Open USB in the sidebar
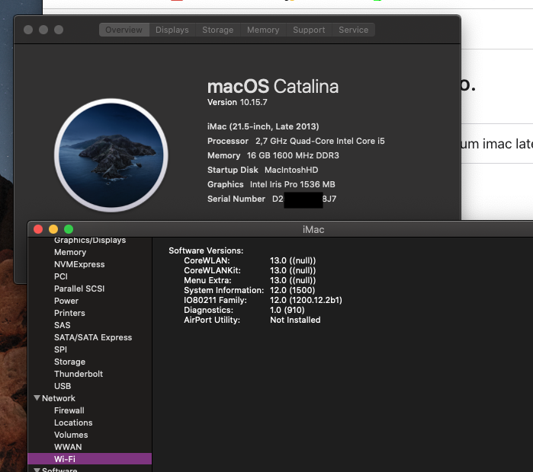Screen dimensions: 533x472 click(x=63, y=386)
